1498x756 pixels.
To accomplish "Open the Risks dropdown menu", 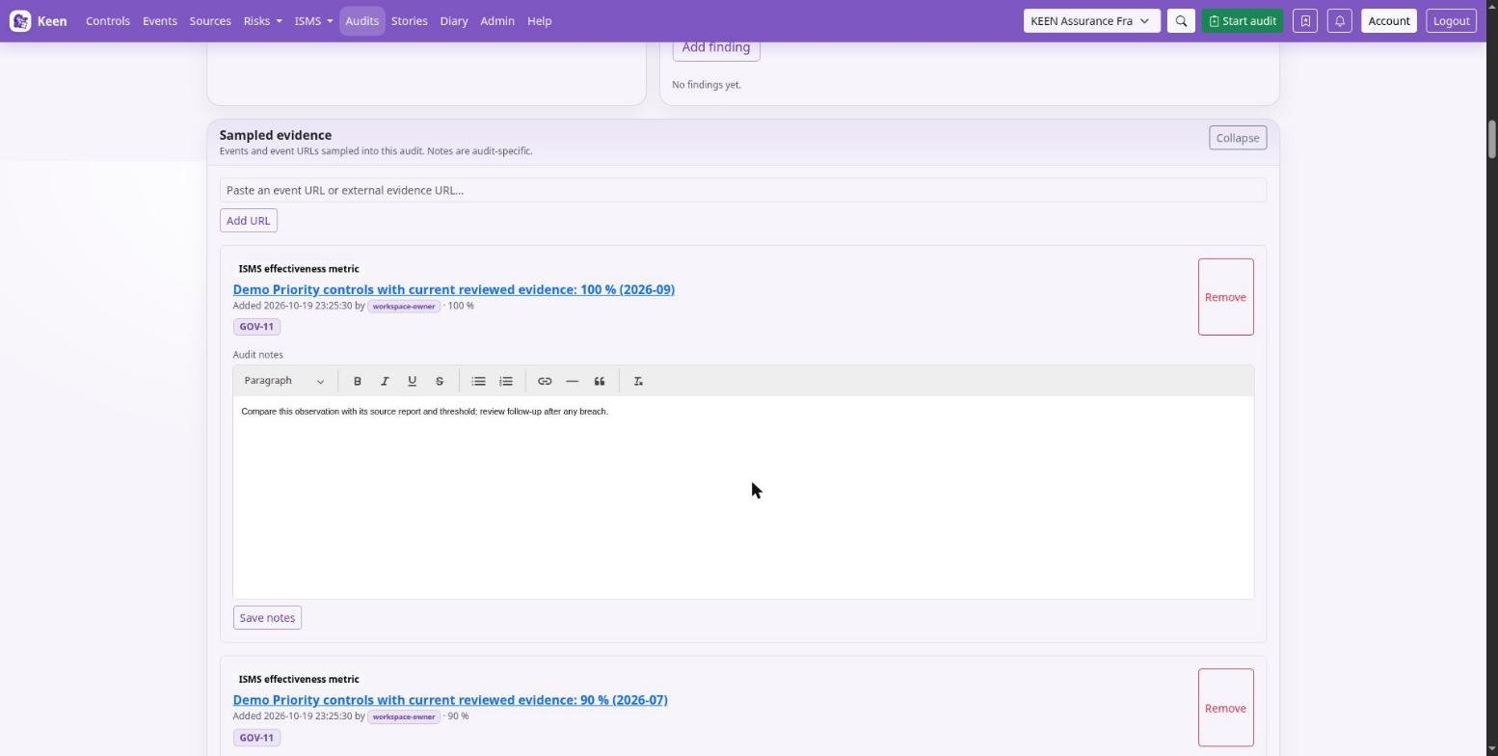I will (262, 20).
